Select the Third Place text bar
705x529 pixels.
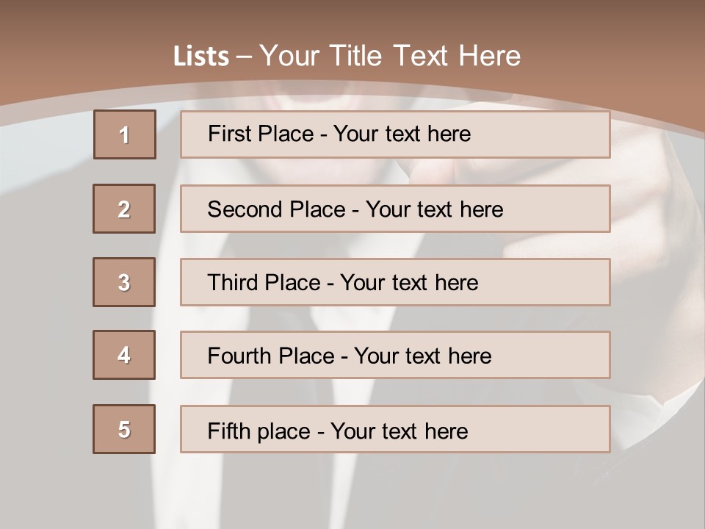click(x=395, y=282)
